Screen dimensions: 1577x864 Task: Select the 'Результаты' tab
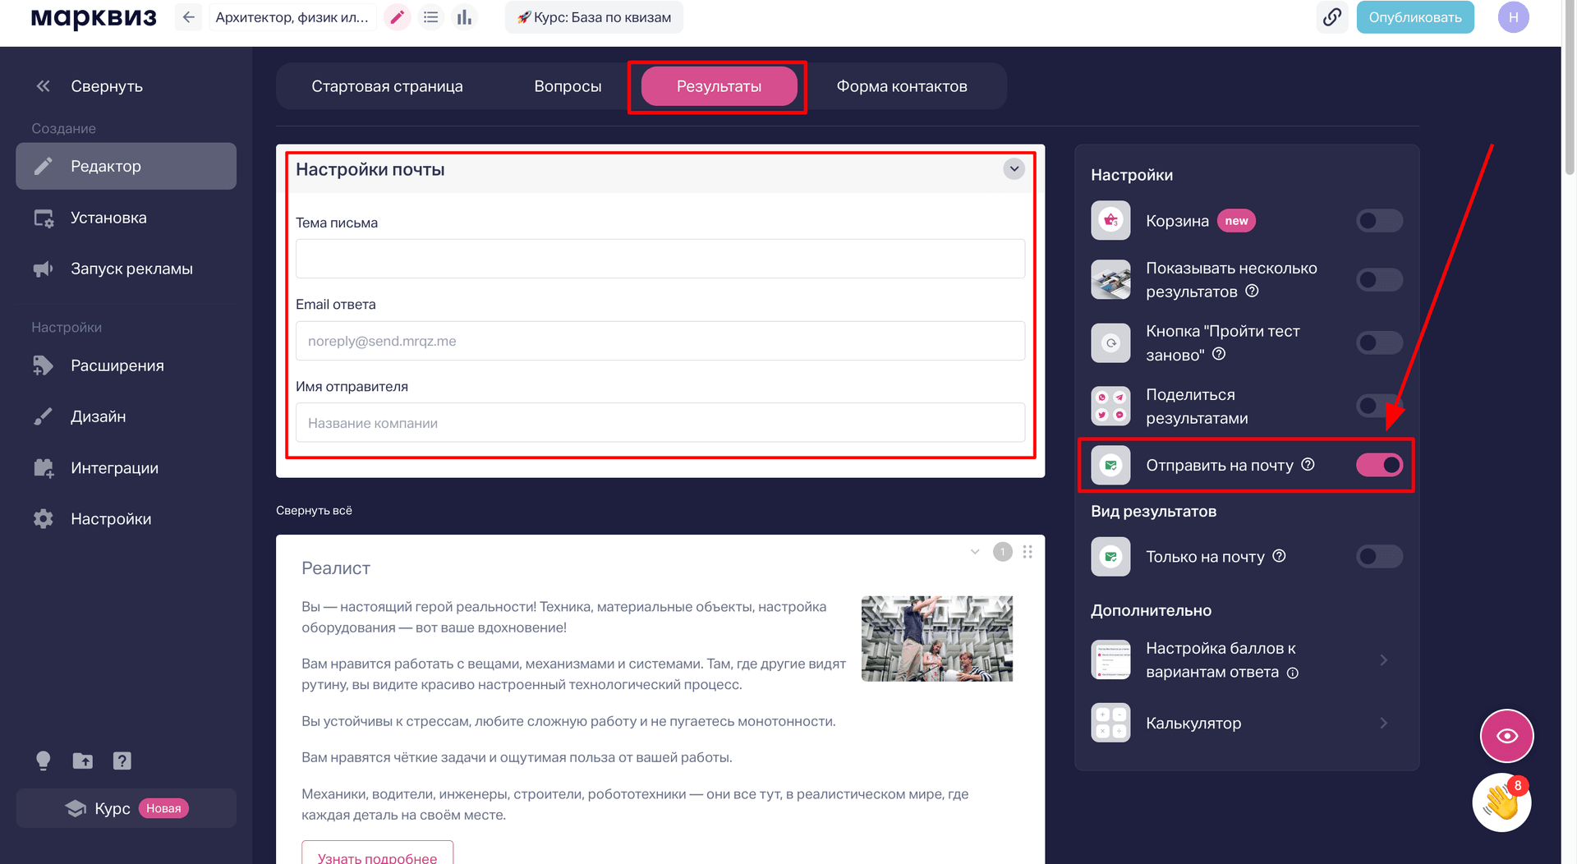coord(719,86)
